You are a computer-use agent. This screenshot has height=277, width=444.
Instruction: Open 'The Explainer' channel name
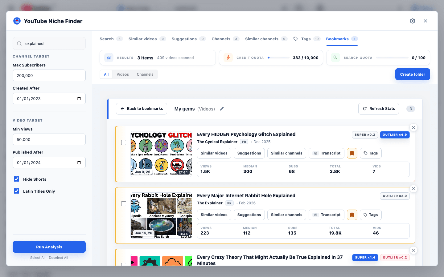210,203
